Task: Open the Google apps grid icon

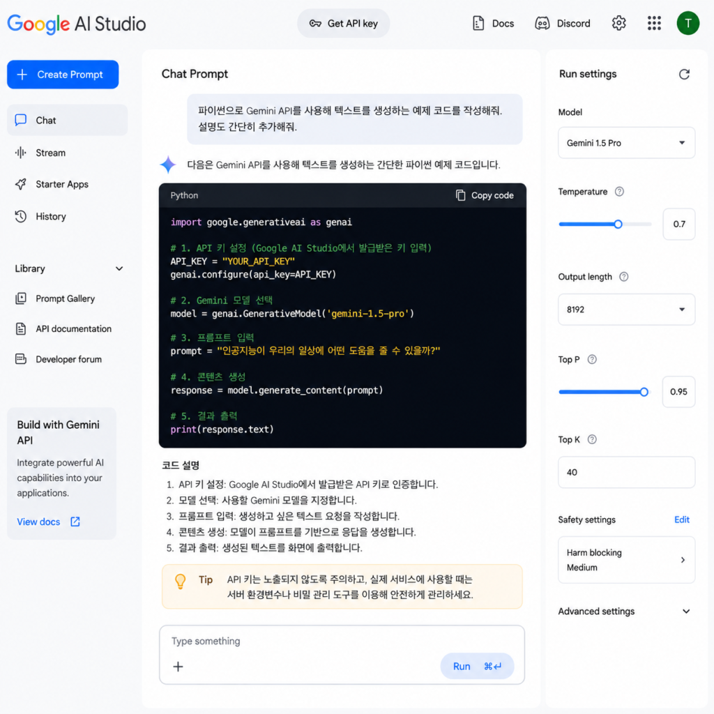Action: point(654,23)
